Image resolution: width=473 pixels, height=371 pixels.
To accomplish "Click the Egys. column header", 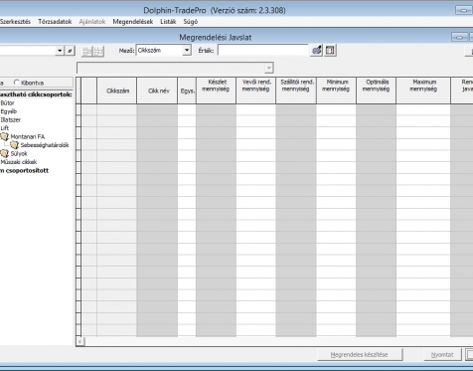I will point(187,91).
